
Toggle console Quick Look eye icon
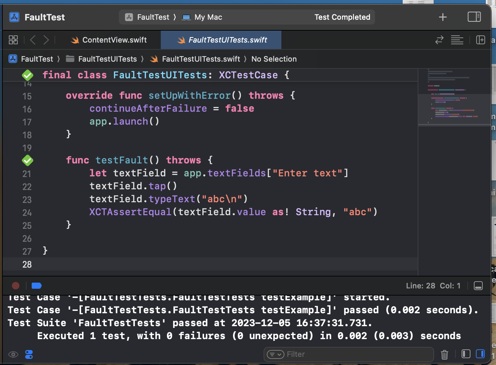(x=13, y=354)
